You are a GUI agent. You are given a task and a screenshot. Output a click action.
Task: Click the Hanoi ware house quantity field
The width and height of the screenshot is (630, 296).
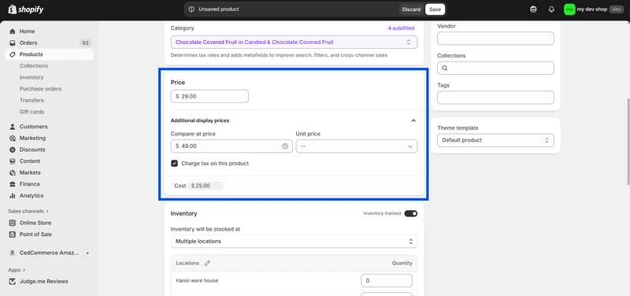(x=387, y=281)
